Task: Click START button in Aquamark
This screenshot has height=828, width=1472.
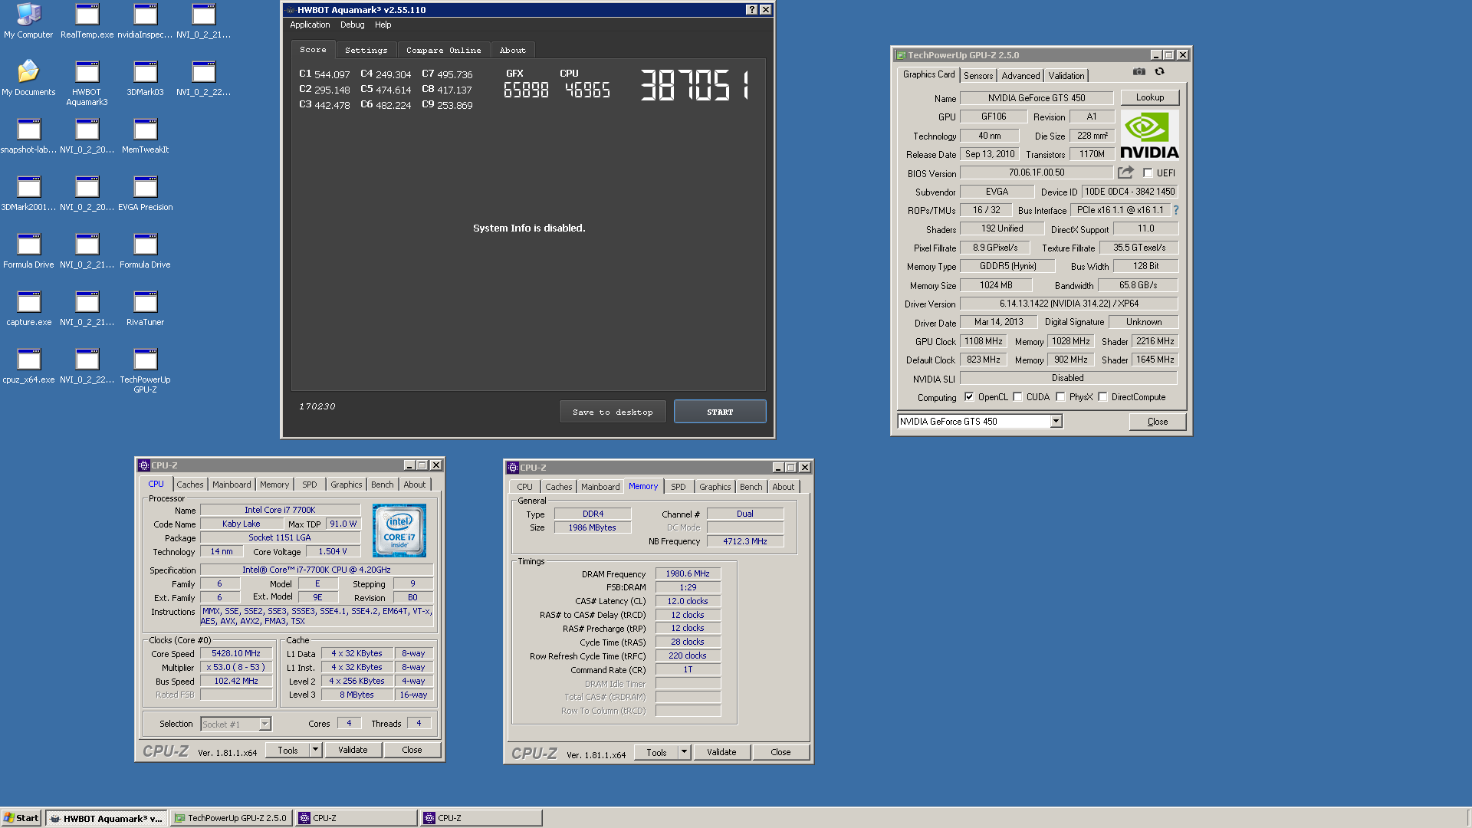Action: [x=720, y=412]
